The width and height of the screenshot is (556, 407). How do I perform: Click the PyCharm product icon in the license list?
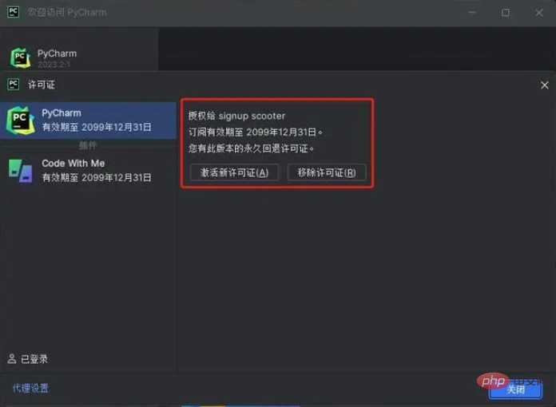coord(20,120)
